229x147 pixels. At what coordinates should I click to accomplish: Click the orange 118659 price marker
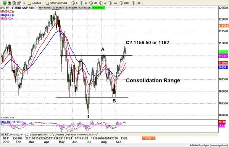[223, 26]
